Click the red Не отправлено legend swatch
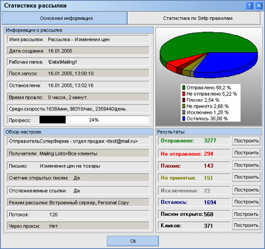 (184, 94)
